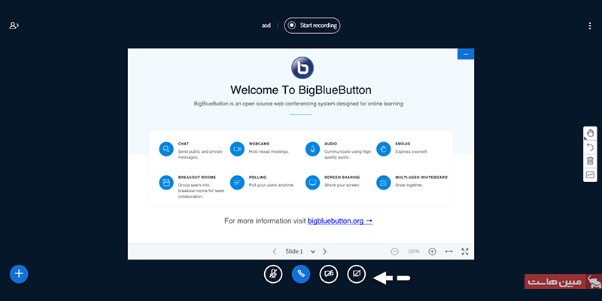Minimize the presentation with the blue minus button
Viewport: 602px width, 301px height.
[x=466, y=54]
